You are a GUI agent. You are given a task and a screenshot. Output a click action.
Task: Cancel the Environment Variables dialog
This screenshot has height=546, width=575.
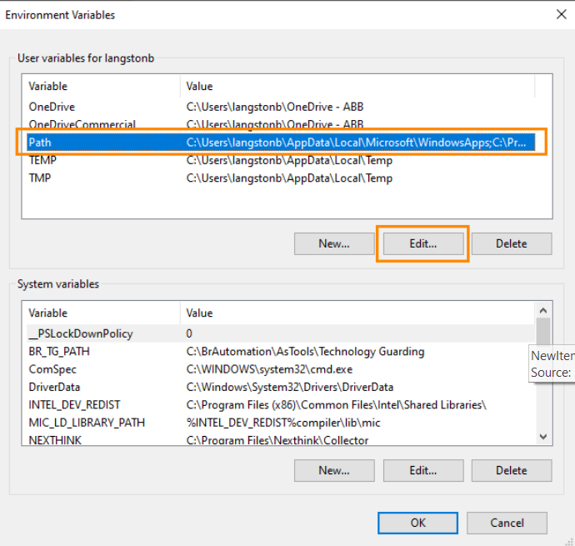click(507, 523)
